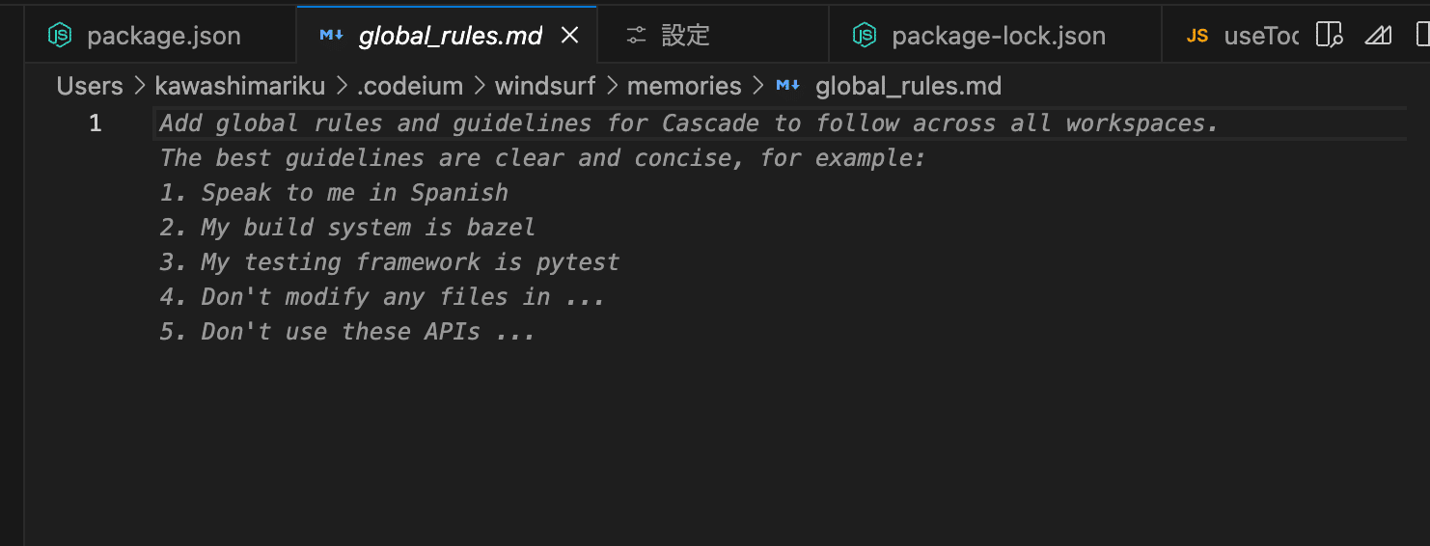The height and width of the screenshot is (546, 1430).
Task: Open the kawashimariku breadcrumb folder
Action: [x=239, y=86]
